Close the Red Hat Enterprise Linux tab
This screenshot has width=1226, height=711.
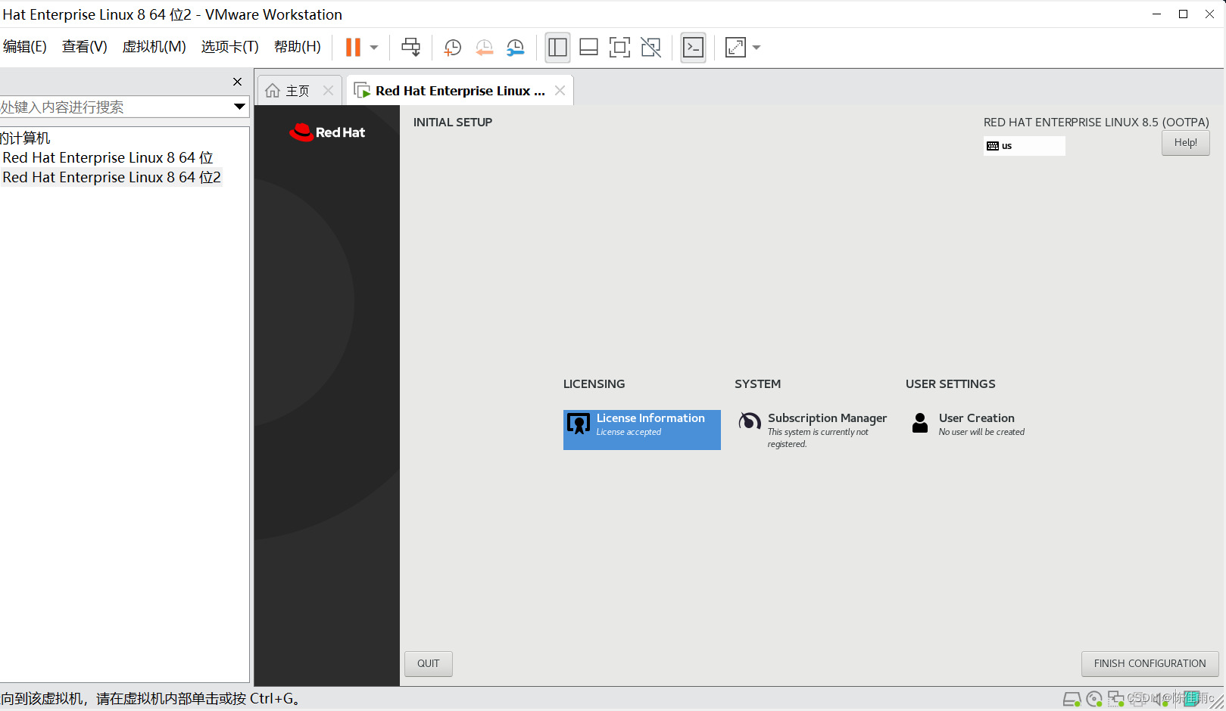click(x=560, y=90)
